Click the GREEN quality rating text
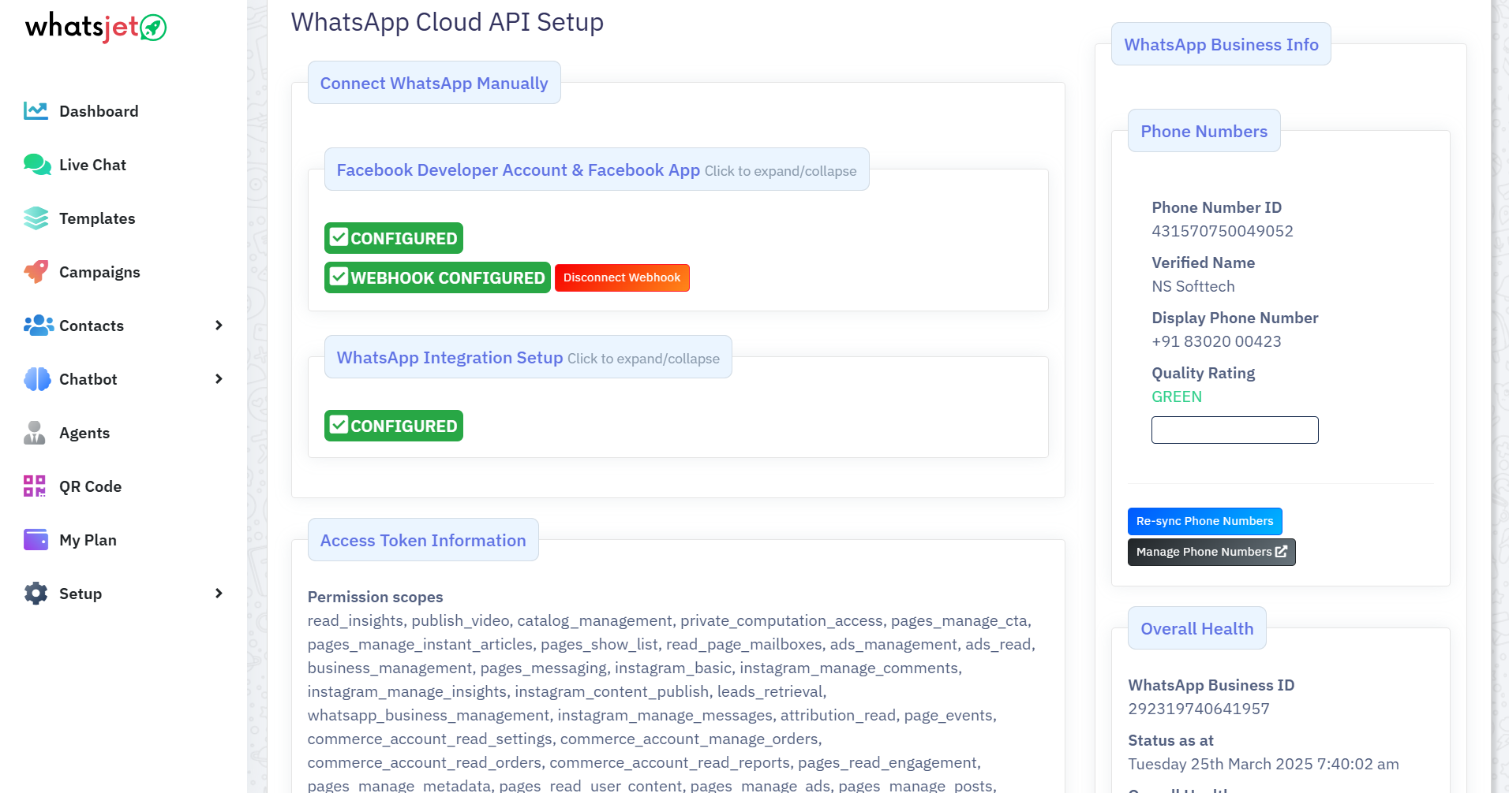Image resolution: width=1509 pixels, height=793 pixels. point(1177,396)
